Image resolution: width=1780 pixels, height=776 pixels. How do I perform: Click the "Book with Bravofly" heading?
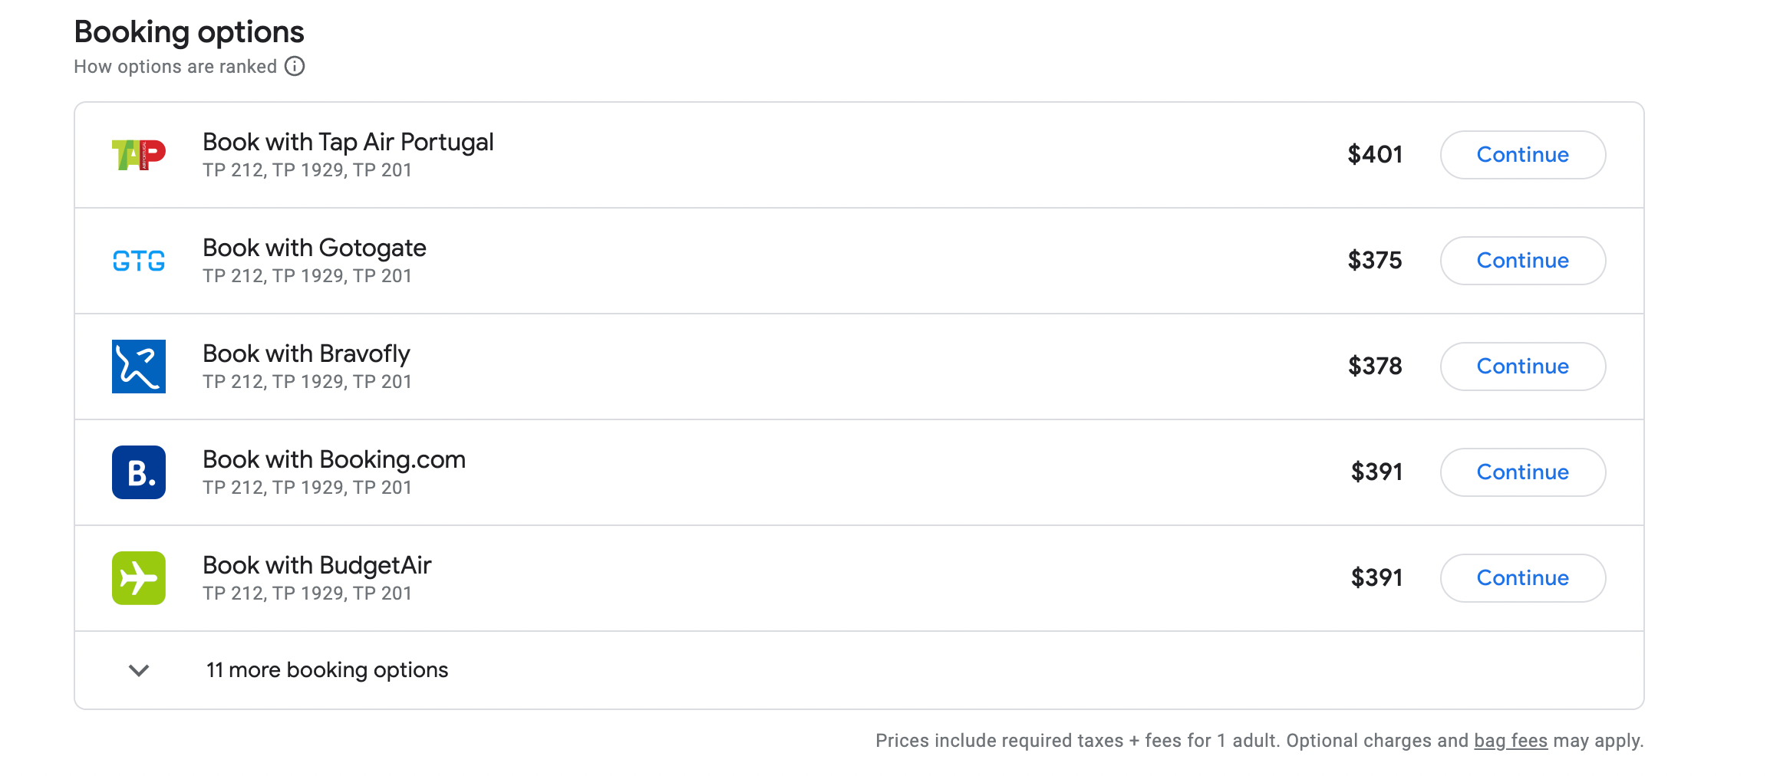click(x=306, y=354)
